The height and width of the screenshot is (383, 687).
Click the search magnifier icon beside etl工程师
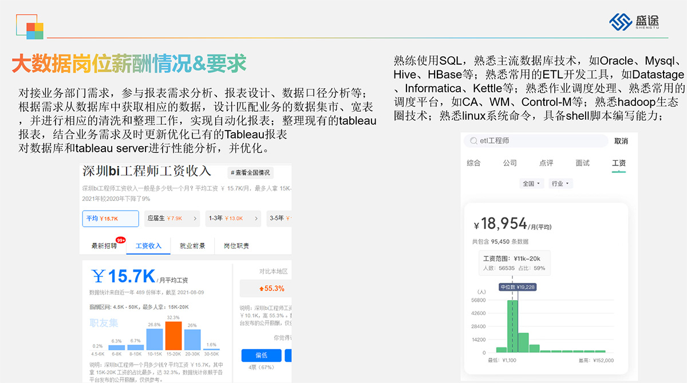coord(473,141)
